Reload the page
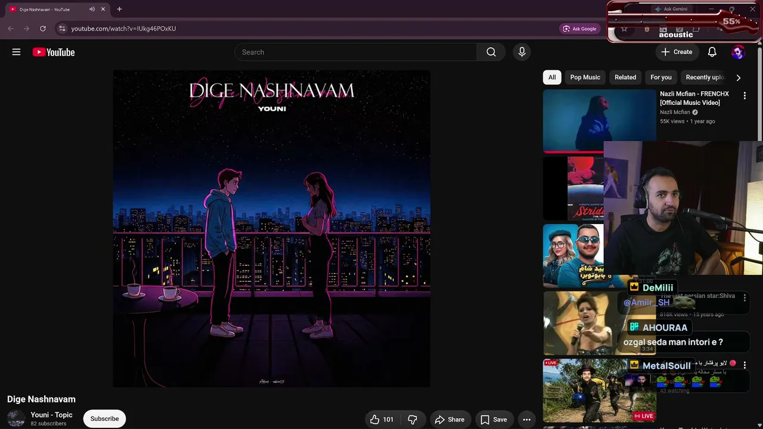 pyautogui.click(x=43, y=28)
